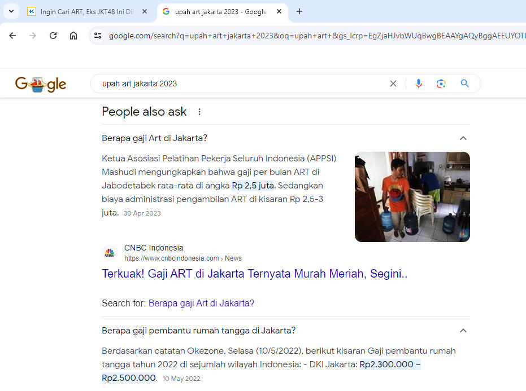
Task: Submit search via the magnifier icon
Action: point(464,83)
